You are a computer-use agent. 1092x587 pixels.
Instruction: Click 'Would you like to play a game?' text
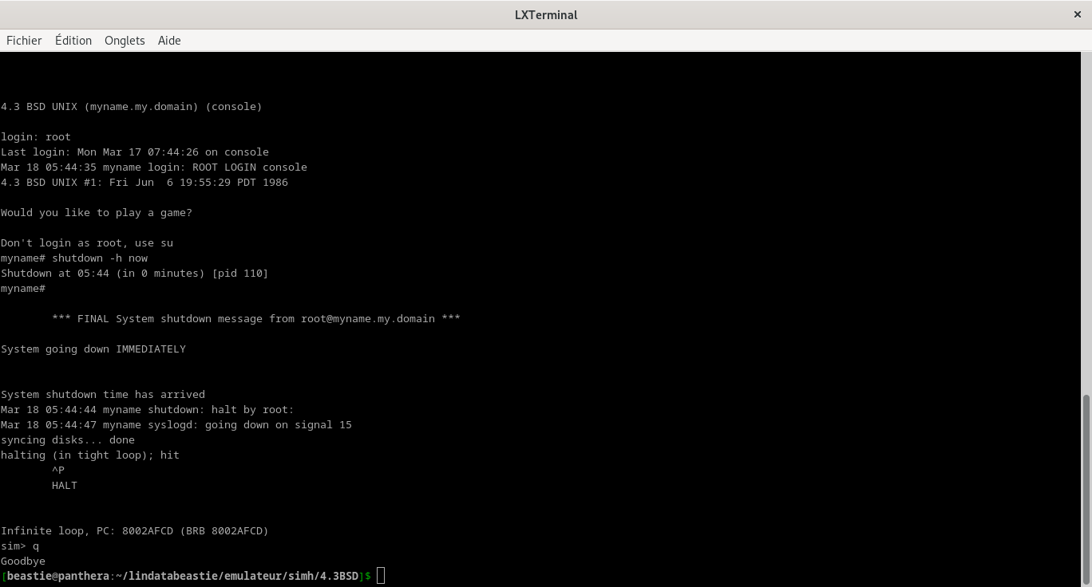click(x=97, y=212)
